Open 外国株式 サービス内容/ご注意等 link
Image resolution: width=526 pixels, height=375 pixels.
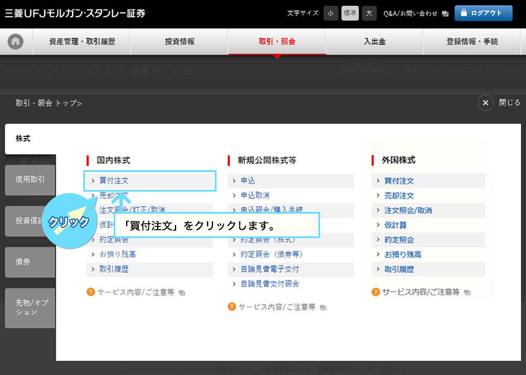click(421, 292)
